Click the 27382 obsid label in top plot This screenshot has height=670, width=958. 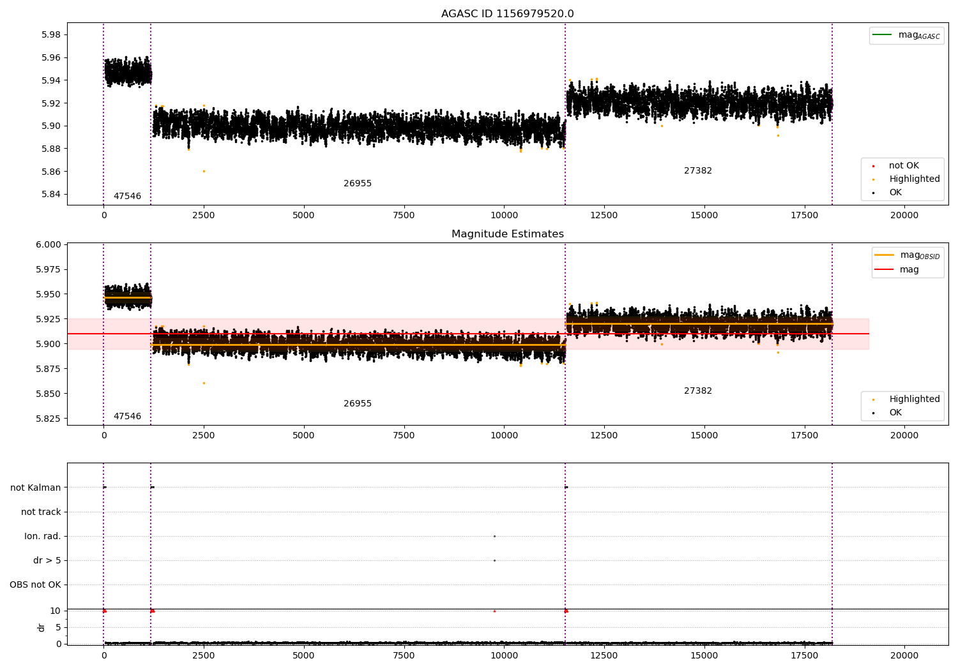697,170
